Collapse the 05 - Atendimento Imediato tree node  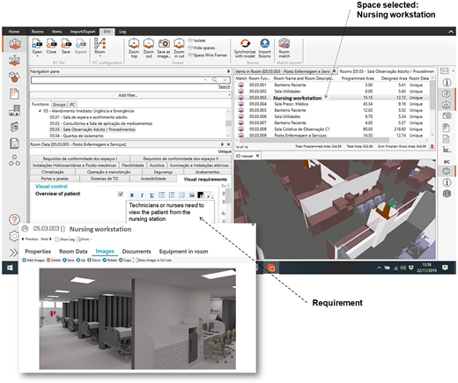40,111
